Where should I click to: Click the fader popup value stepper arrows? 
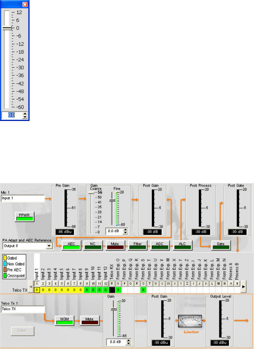pos(24,115)
